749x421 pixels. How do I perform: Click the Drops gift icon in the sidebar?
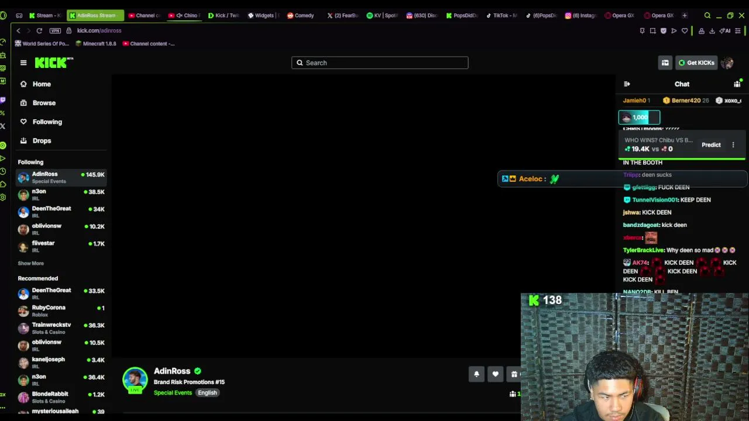[23, 141]
